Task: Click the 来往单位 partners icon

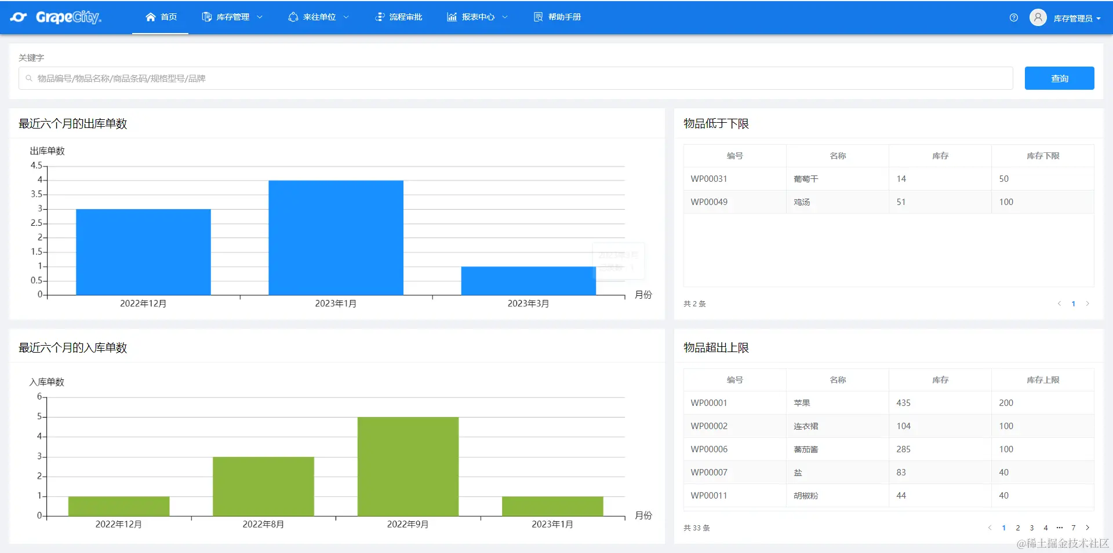Action: (x=293, y=17)
